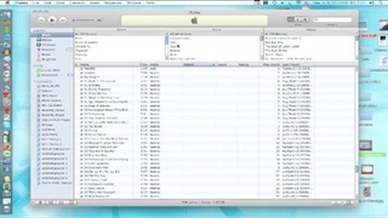Select Podcasts in the Library sidebar

(x=52, y=50)
